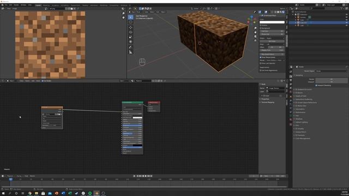
Task: Click the Windows Start button
Action: click(x=3, y=193)
